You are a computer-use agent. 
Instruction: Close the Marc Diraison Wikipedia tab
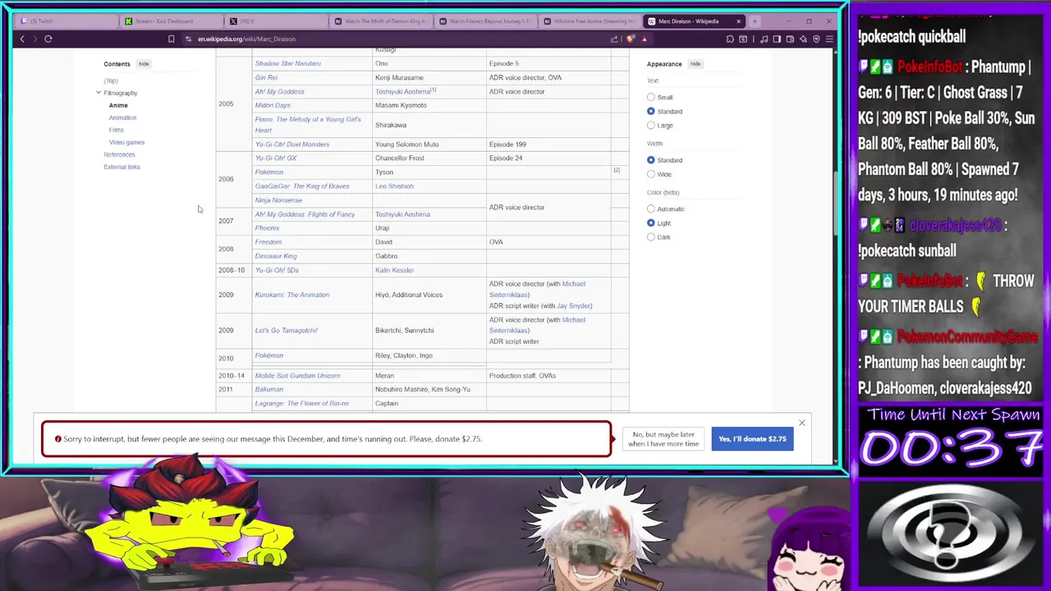(738, 21)
